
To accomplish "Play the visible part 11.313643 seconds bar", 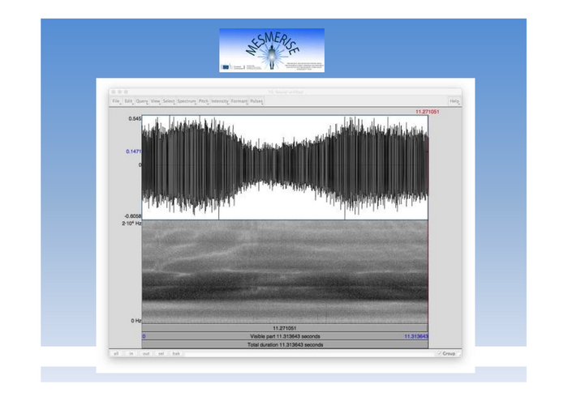I will [x=285, y=335].
